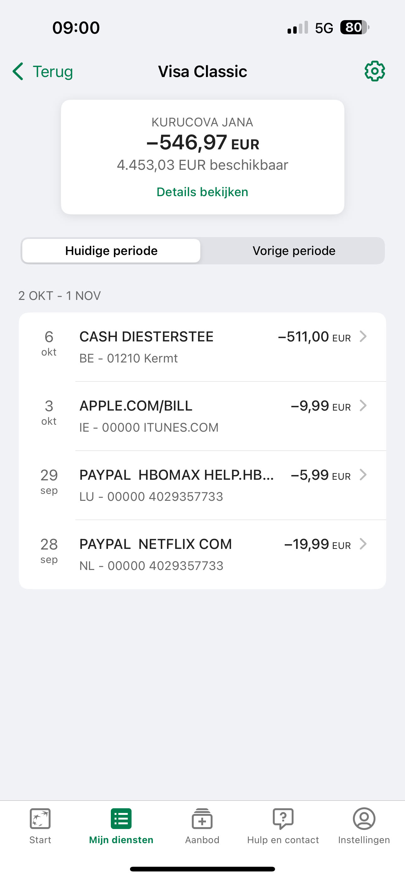Expand PAYPAL HBOMAX transaction chevron
The height and width of the screenshot is (879, 405).
(364, 475)
